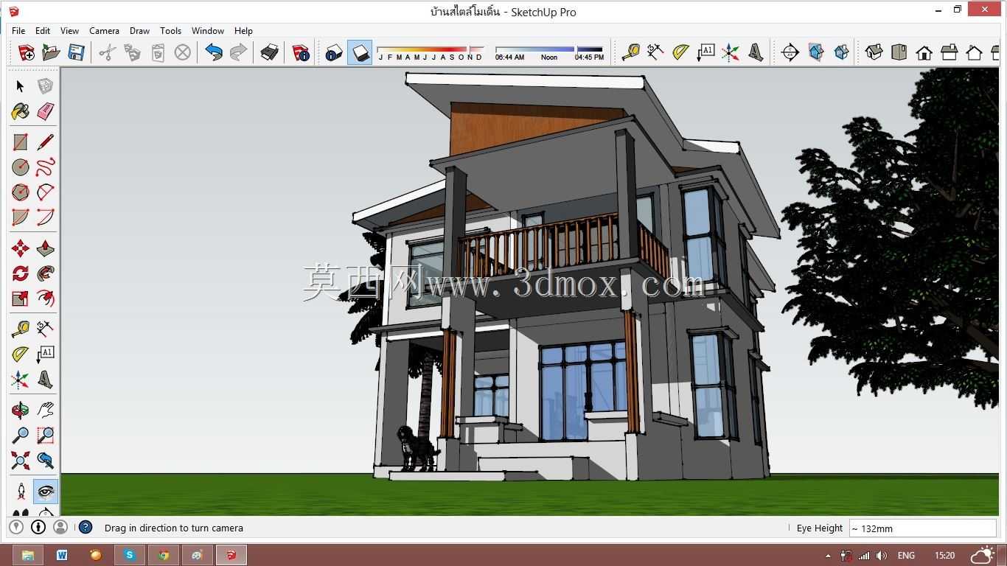Open the View menu
Image resolution: width=1007 pixels, height=566 pixels.
pos(69,31)
